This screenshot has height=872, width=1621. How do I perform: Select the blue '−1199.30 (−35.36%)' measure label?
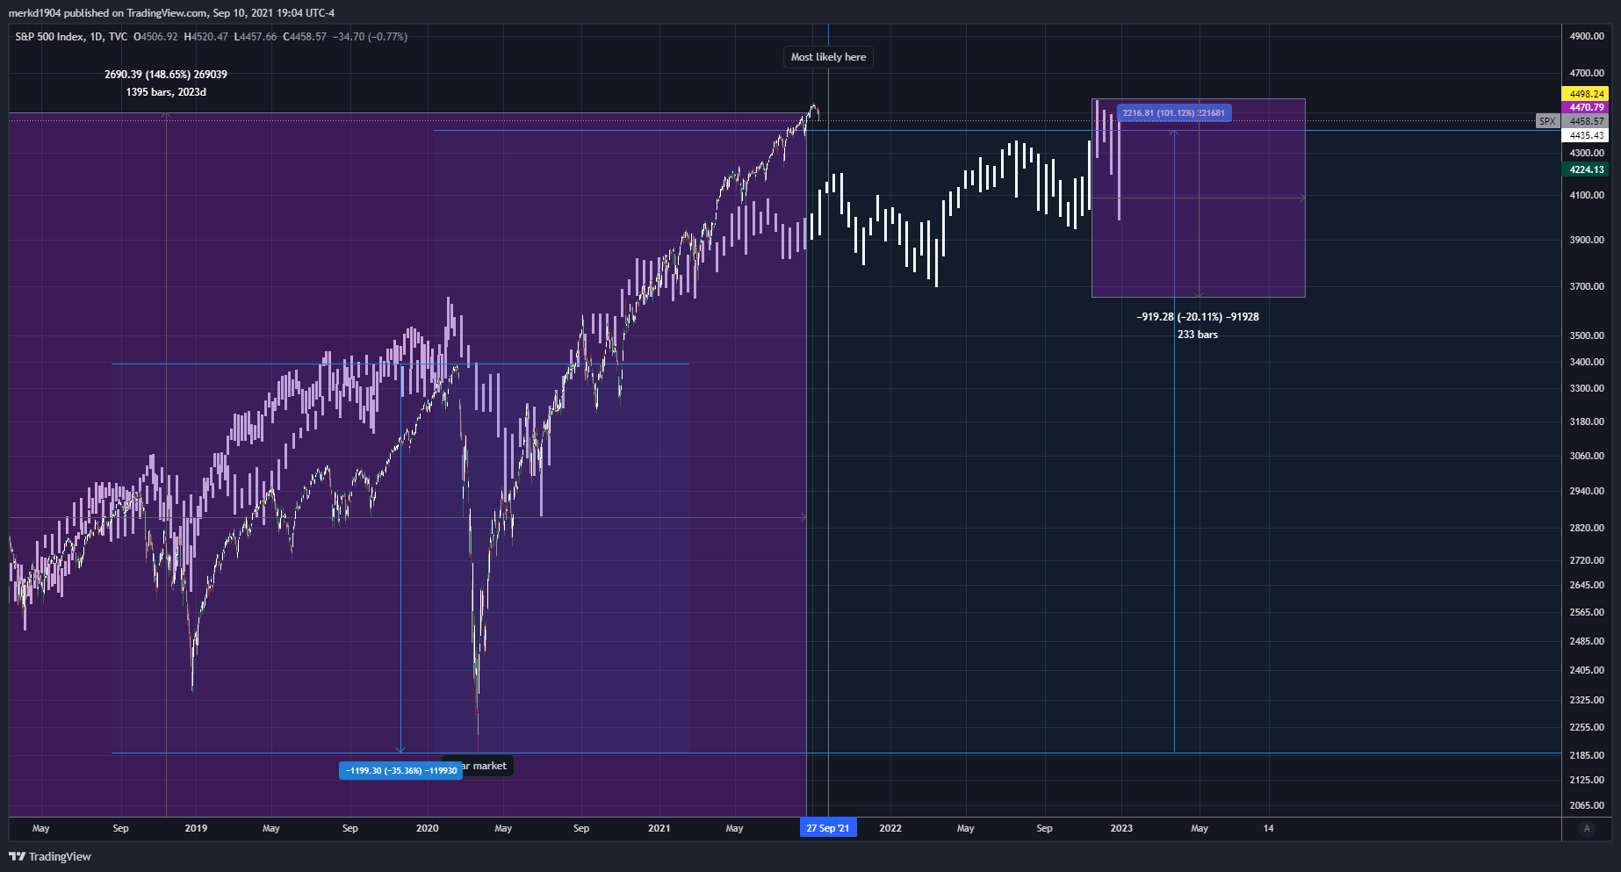400,770
